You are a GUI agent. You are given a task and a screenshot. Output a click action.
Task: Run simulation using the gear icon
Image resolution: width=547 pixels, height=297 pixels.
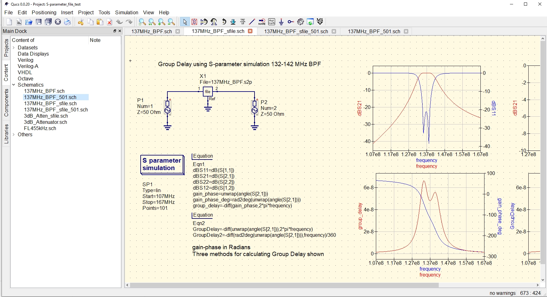click(300, 22)
